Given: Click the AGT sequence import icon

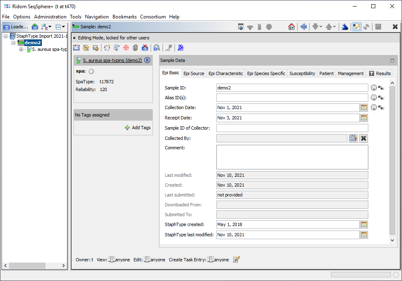Looking at the screenshot, I should [76, 48].
